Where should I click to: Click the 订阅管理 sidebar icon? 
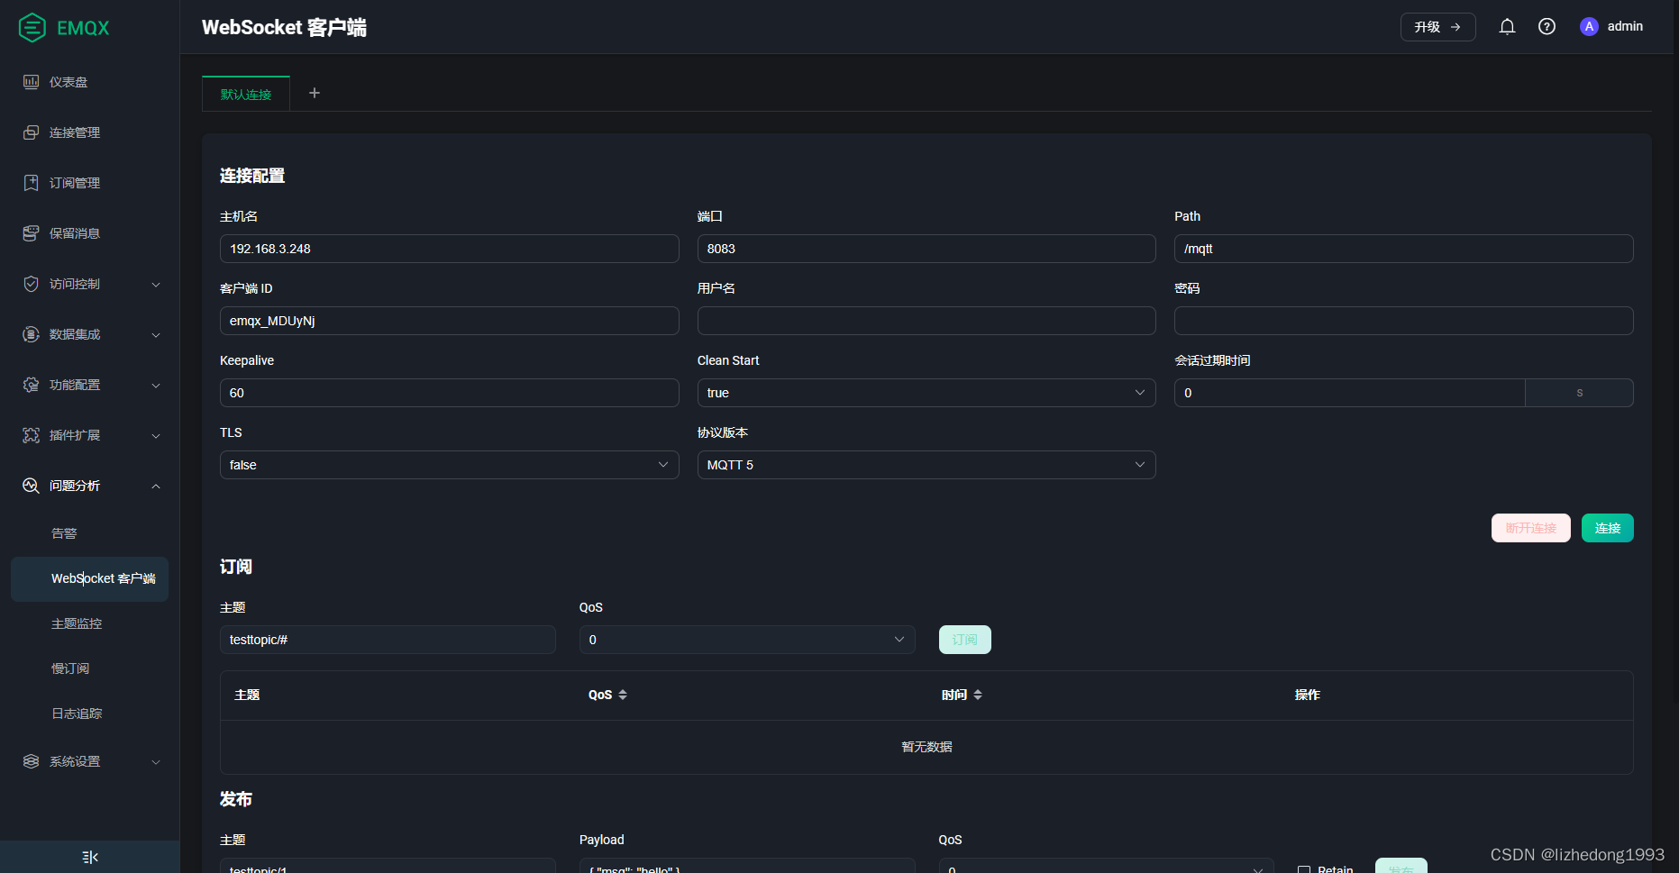coord(31,183)
